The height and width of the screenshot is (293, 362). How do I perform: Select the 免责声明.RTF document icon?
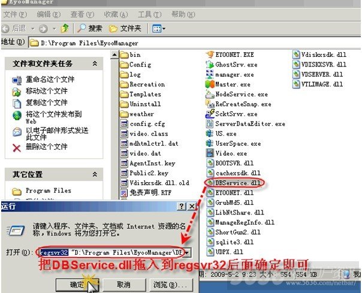124,193
